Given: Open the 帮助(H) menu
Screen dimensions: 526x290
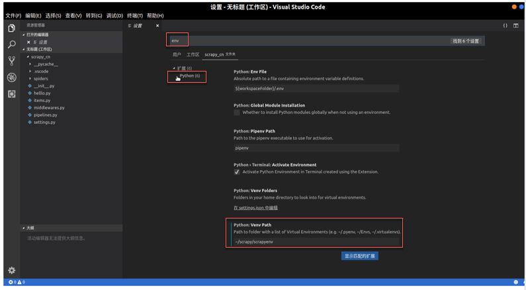Looking at the screenshot, I should [x=155, y=15].
